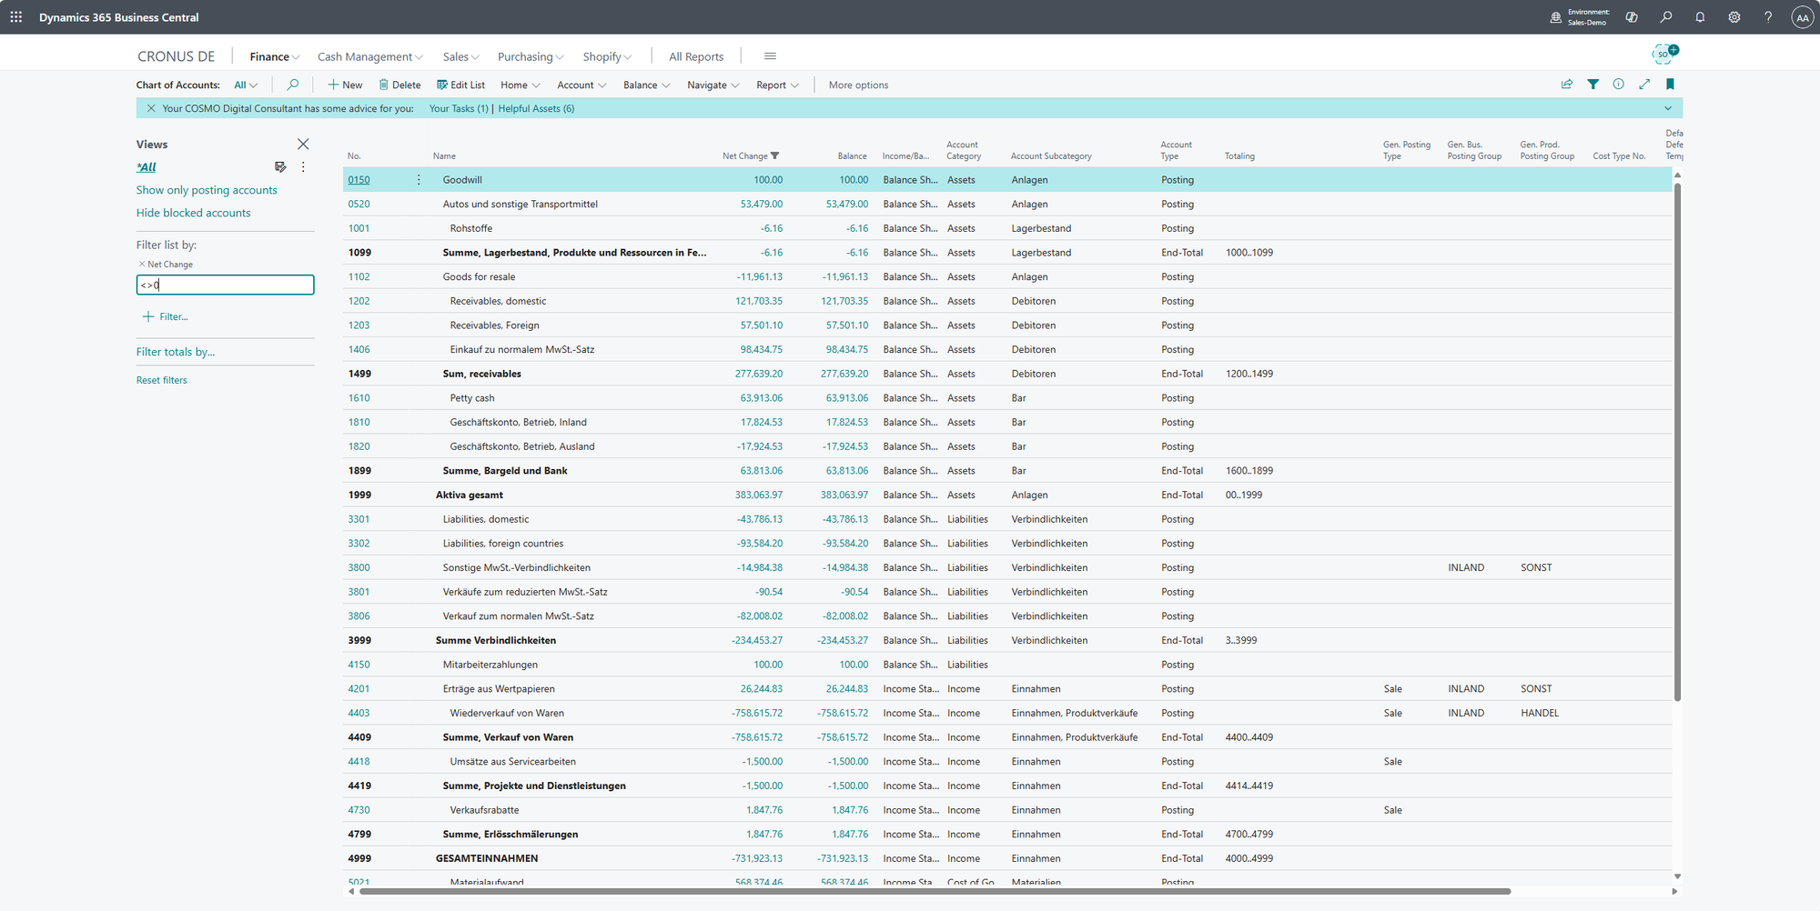Open the app launcher waffle icon
Viewport: 1820px width, 911px height.
click(16, 17)
